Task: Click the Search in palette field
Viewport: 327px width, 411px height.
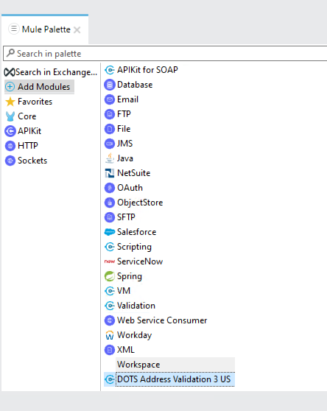Action: click(x=165, y=54)
